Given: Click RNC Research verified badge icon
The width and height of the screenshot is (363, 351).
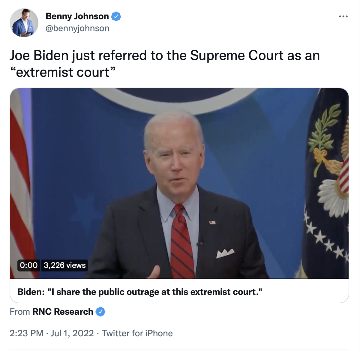Looking at the screenshot, I should (100, 312).
